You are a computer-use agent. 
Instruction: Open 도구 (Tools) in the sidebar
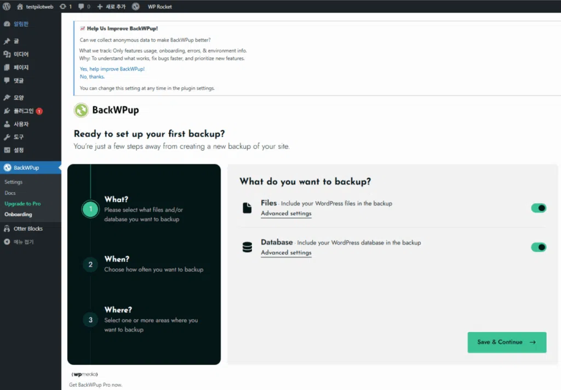tap(19, 137)
